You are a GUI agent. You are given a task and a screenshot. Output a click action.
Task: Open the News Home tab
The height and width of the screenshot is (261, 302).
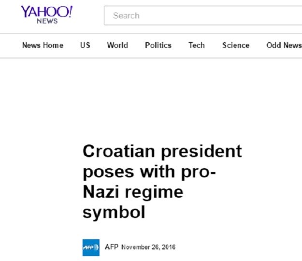43,45
